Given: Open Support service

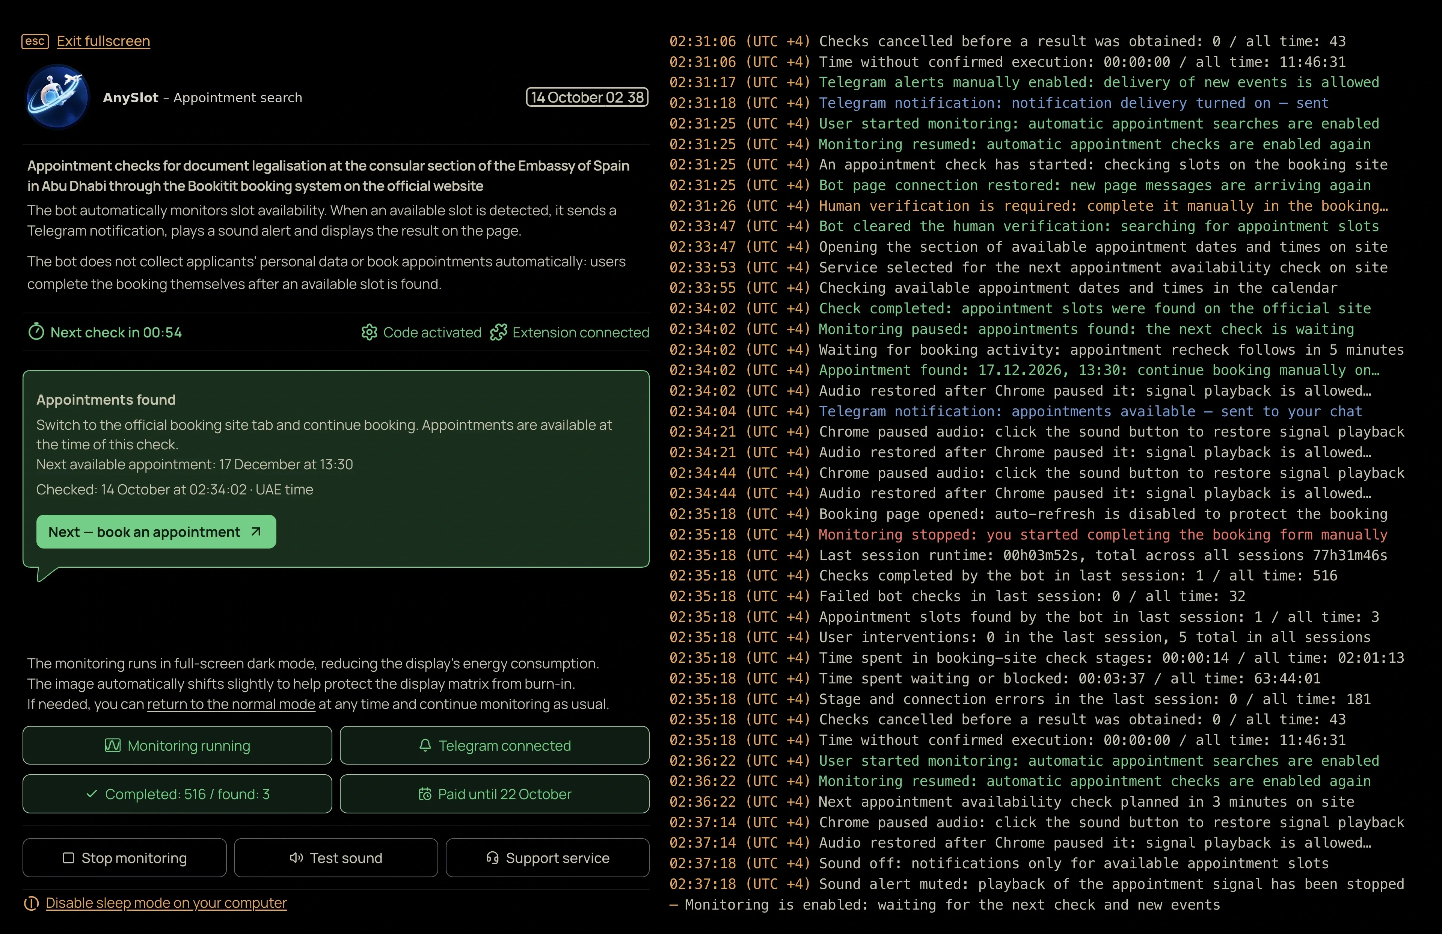Looking at the screenshot, I should click(548, 858).
